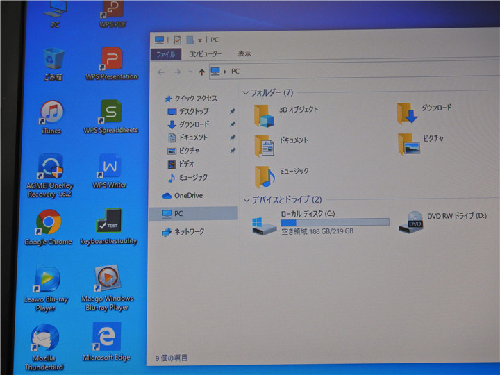The image size is (500, 375).
Task: Select the iTunes desktop shortcut
Action: click(51, 117)
